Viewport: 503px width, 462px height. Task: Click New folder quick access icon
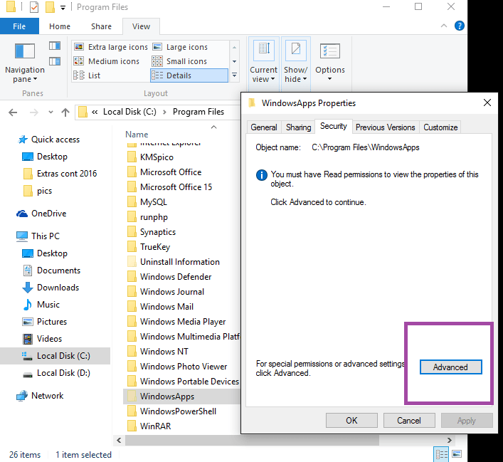pyautogui.click(x=50, y=6)
